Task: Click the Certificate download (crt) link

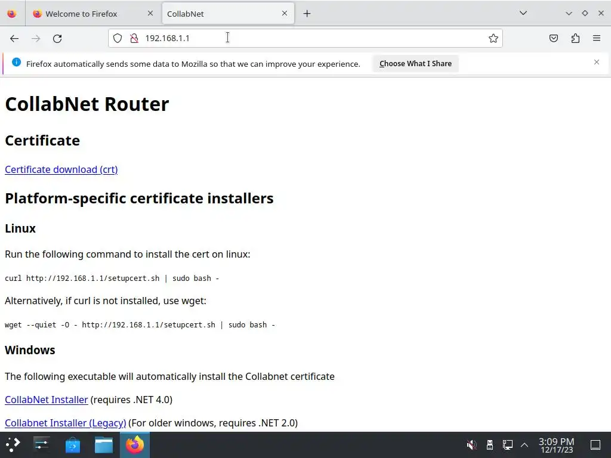Action: [61, 170]
